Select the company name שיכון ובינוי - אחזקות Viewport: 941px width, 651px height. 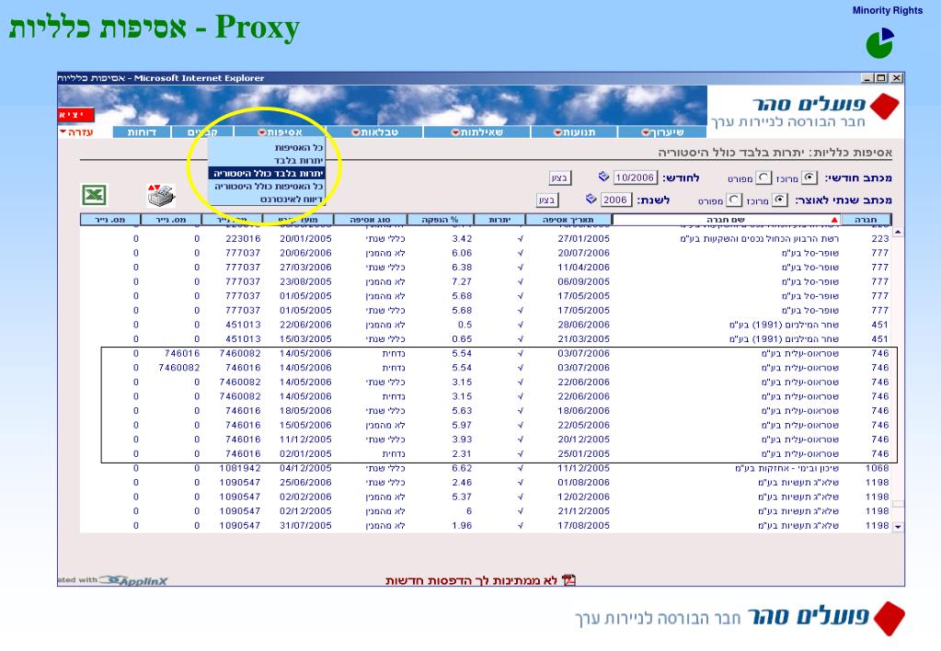coord(786,468)
